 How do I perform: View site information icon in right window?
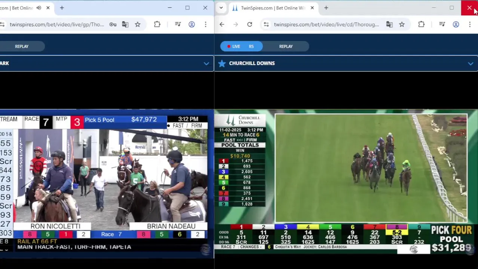pos(266,25)
